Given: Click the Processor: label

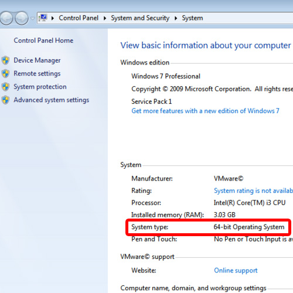Looking at the screenshot, I should coord(146,203).
